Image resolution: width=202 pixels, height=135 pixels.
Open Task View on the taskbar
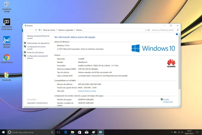pos(59,132)
